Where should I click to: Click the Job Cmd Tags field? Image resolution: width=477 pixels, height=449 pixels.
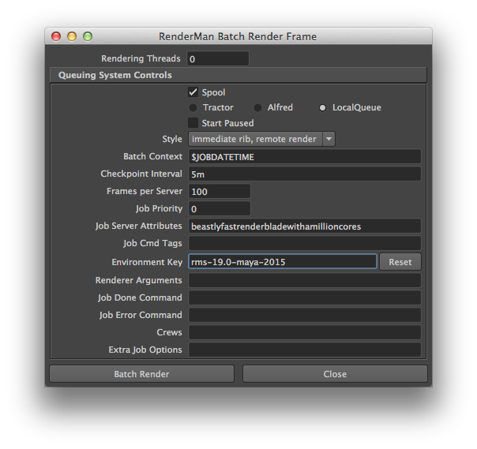(305, 244)
